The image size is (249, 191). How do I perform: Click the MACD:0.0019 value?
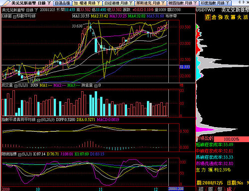108,120
